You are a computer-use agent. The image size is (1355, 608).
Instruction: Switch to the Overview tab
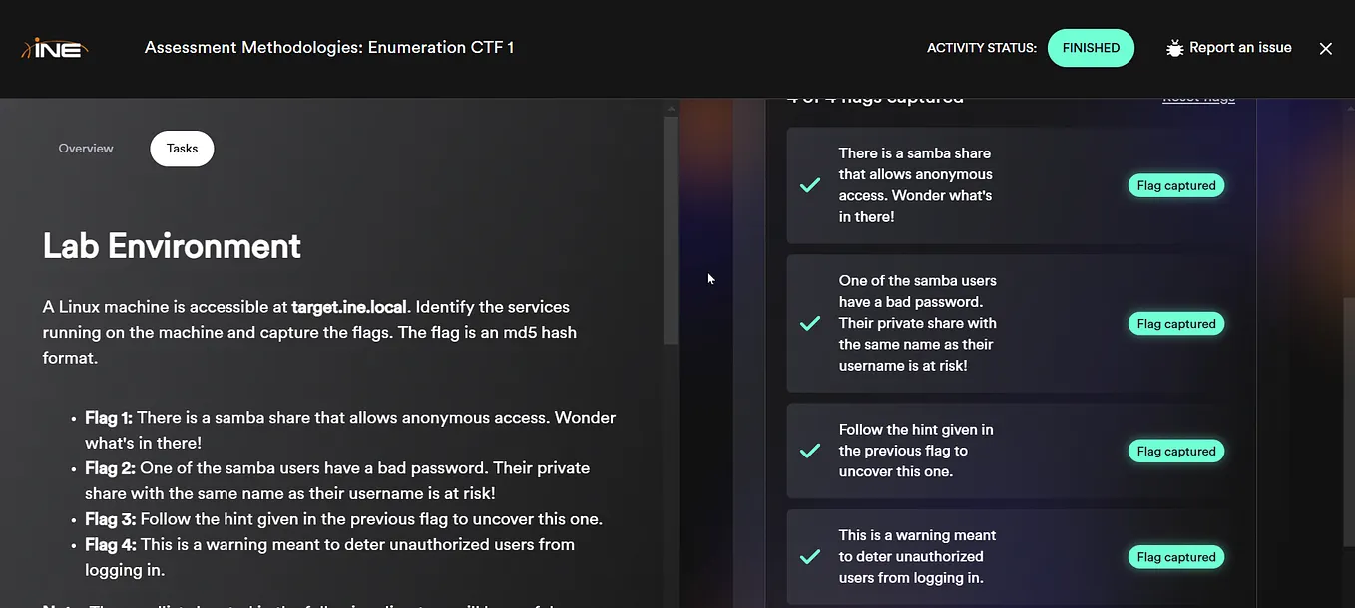coord(85,148)
